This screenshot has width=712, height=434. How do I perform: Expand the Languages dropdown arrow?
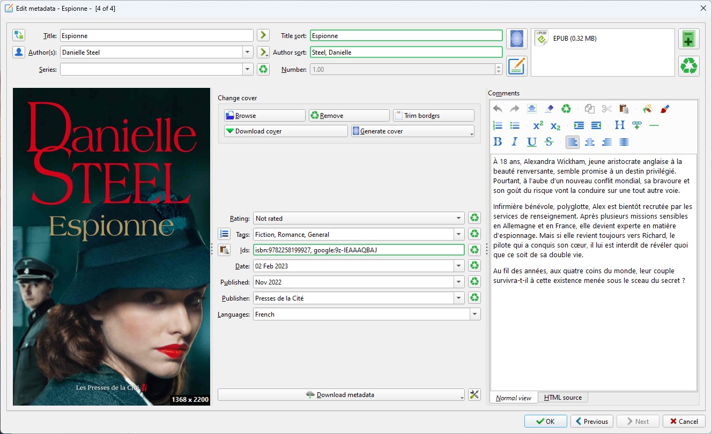tap(474, 315)
